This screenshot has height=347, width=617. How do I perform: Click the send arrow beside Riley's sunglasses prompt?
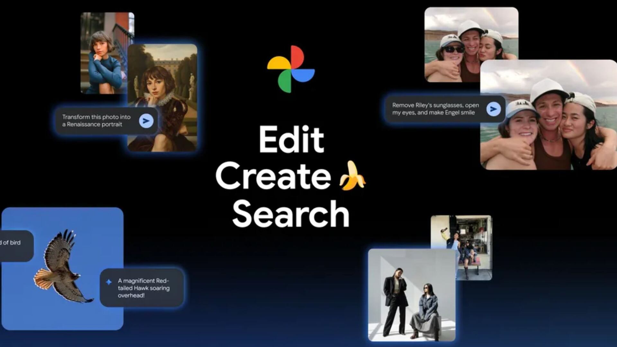tap(493, 109)
